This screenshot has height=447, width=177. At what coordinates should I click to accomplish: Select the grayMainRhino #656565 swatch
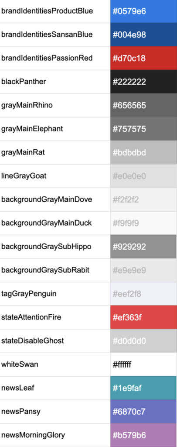click(x=144, y=106)
